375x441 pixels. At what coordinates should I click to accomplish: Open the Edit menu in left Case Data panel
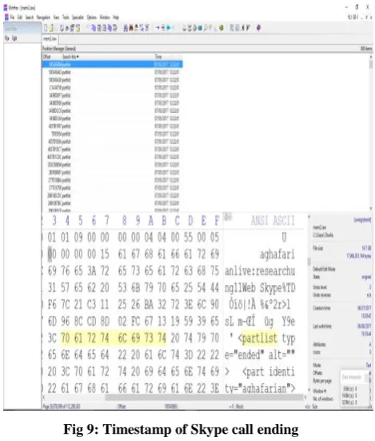[x=14, y=38]
